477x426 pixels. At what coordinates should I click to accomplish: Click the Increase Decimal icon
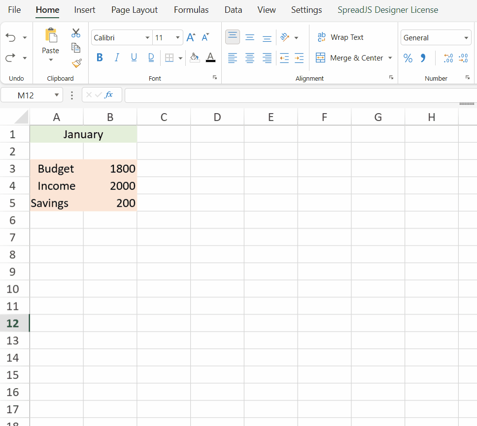(x=448, y=58)
